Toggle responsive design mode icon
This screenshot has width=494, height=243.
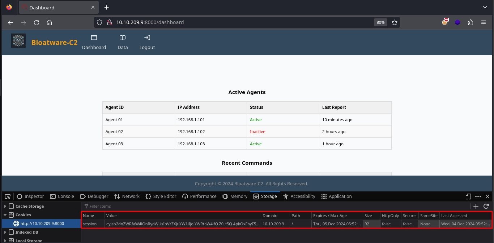[468, 196]
